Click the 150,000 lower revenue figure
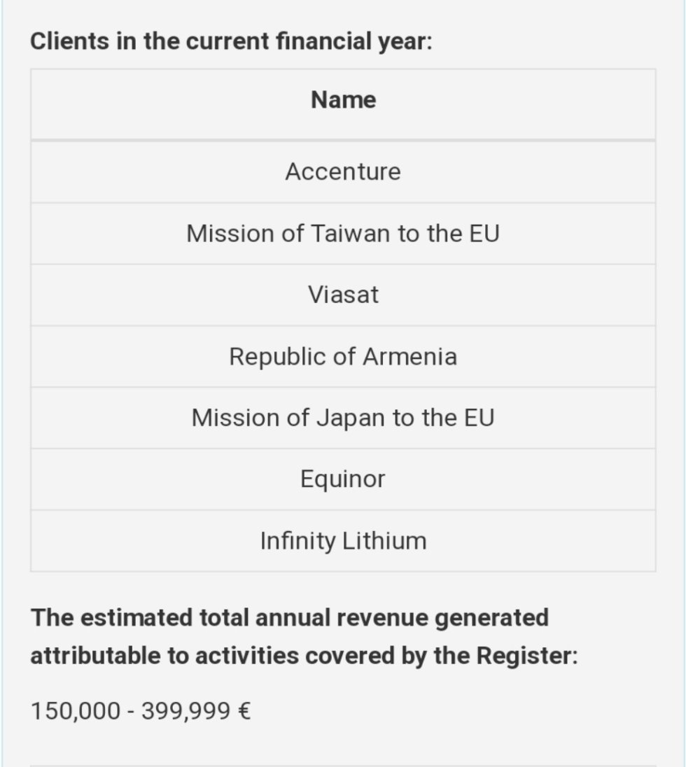686x767 pixels. (76, 711)
